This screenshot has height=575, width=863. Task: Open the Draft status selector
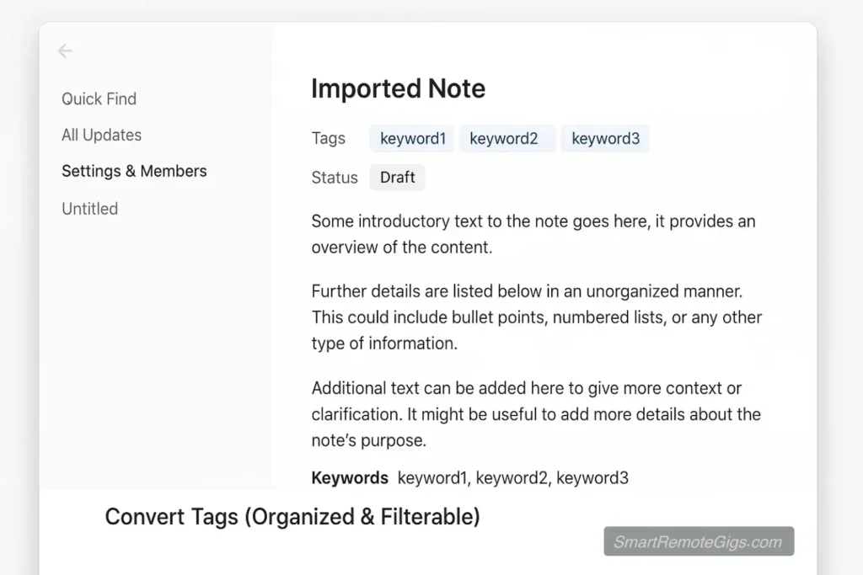tap(397, 177)
